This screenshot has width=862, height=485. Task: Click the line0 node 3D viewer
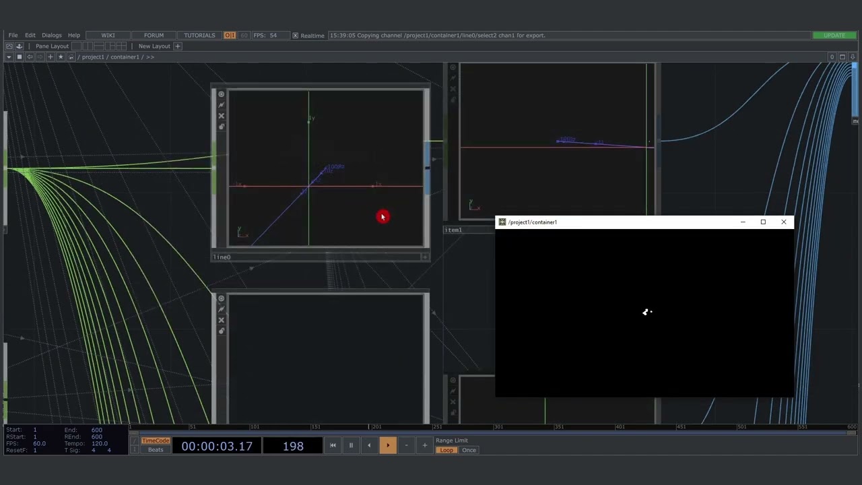point(326,168)
